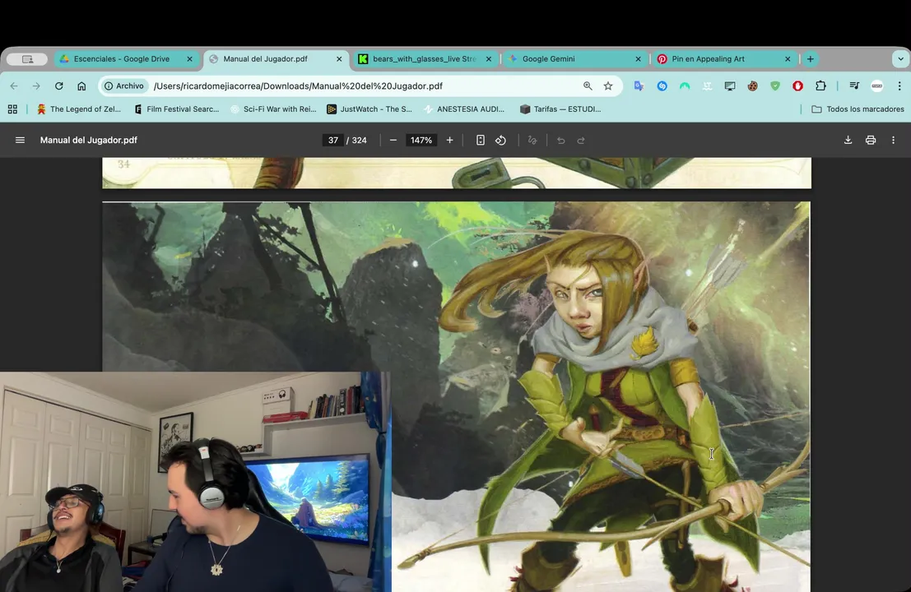The width and height of the screenshot is (911, 592).
Task: Click the address bar file path
Action: pyautogui.click(x=298, y=86)
